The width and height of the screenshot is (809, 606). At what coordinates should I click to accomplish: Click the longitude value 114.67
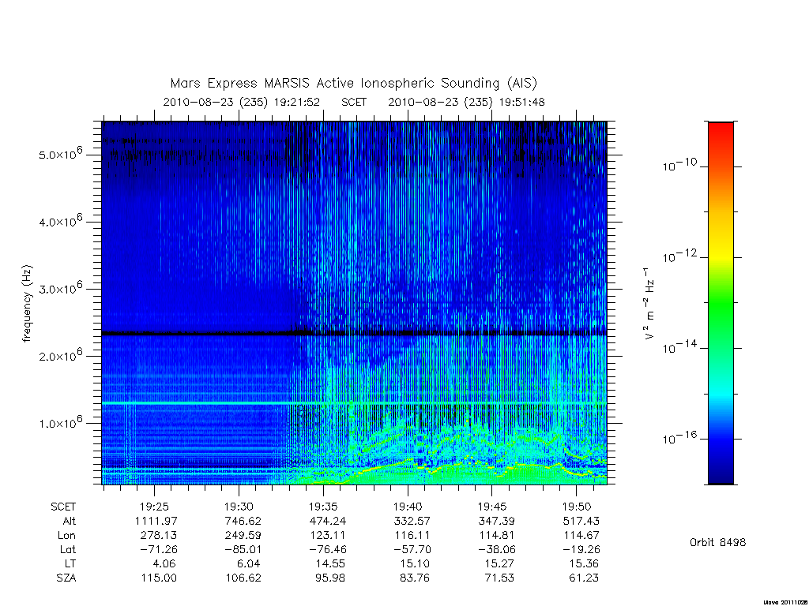(581, 536)
